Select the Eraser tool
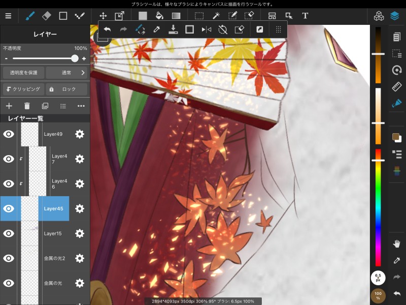This screenshot has height=305, width=406. point(47,16)
